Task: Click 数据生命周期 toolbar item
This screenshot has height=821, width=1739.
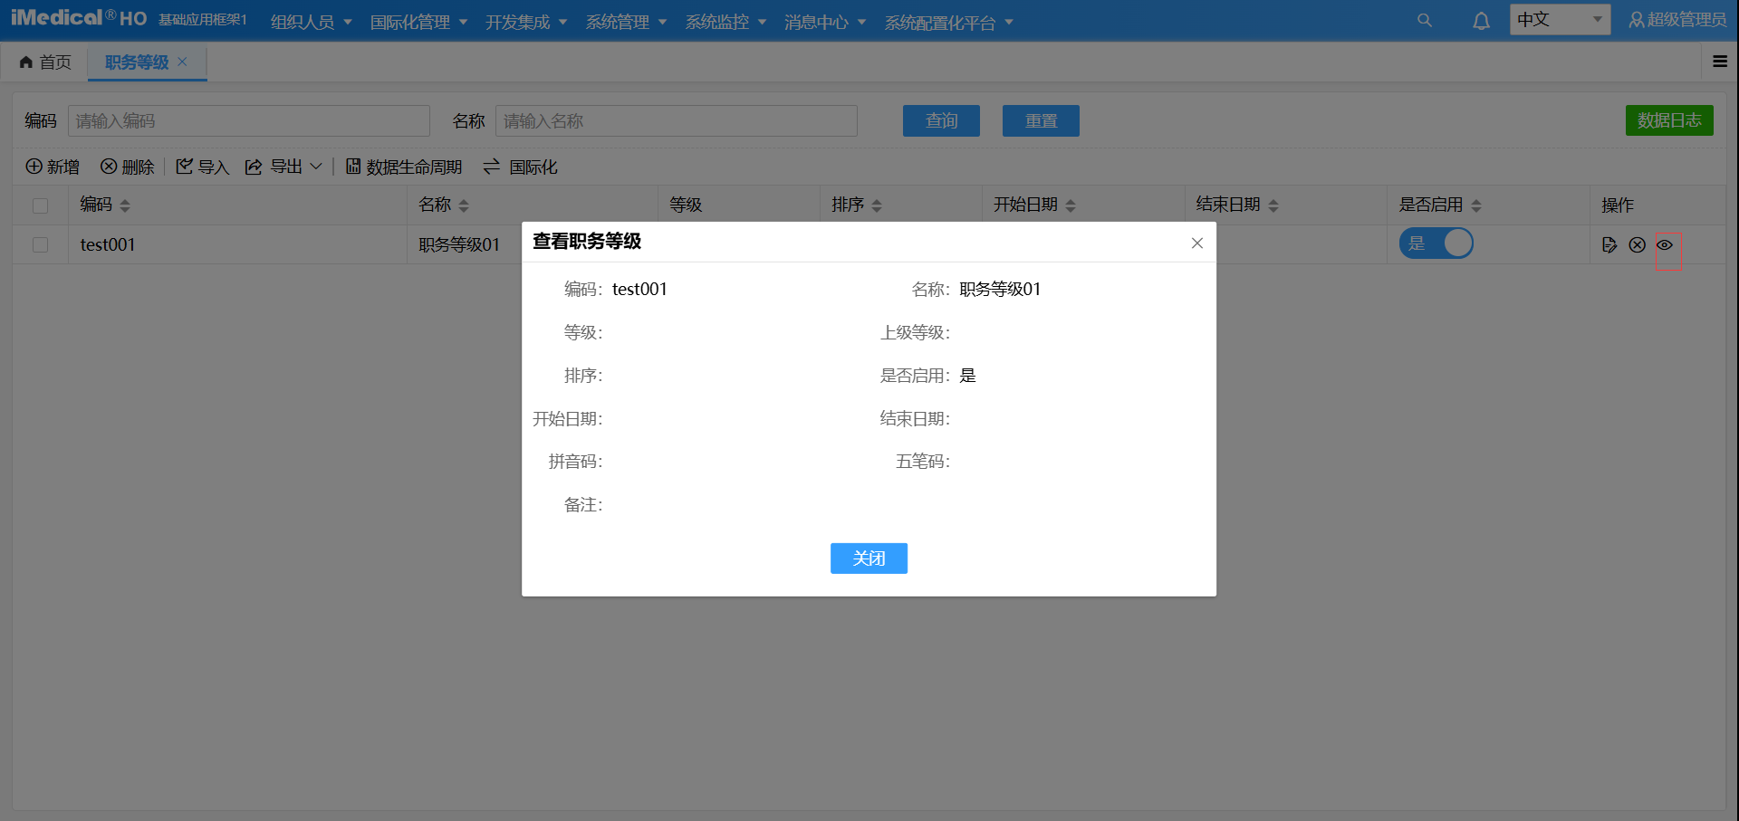Action: click(x=404, y=167)
